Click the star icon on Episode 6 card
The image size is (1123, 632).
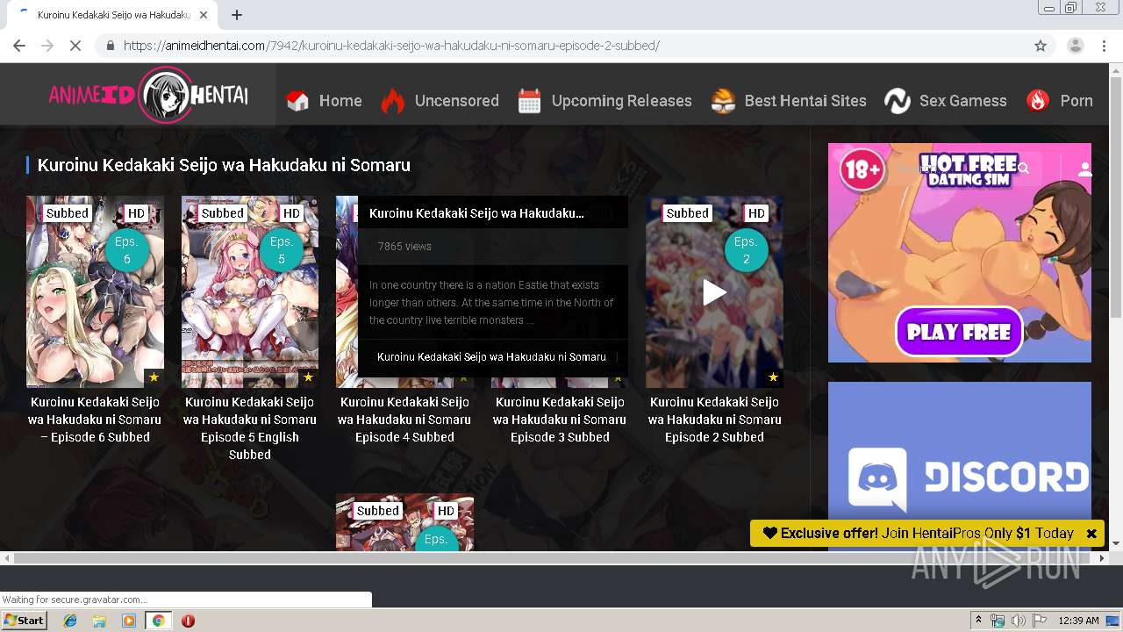154,377
